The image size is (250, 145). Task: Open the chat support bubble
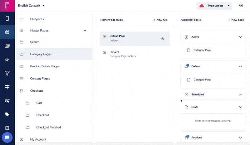click(x=7, y=137)
